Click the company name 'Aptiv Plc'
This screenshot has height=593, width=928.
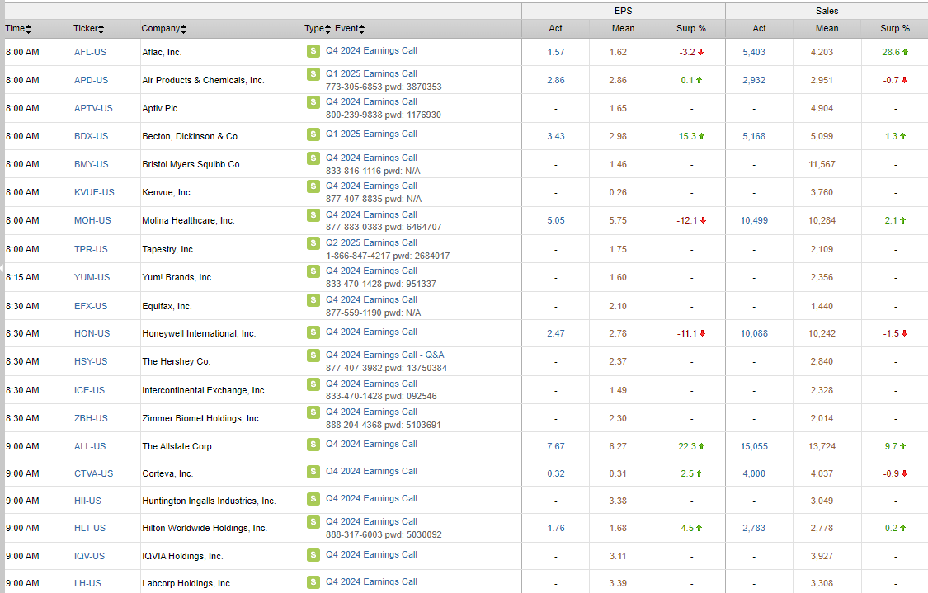[160, 108]
